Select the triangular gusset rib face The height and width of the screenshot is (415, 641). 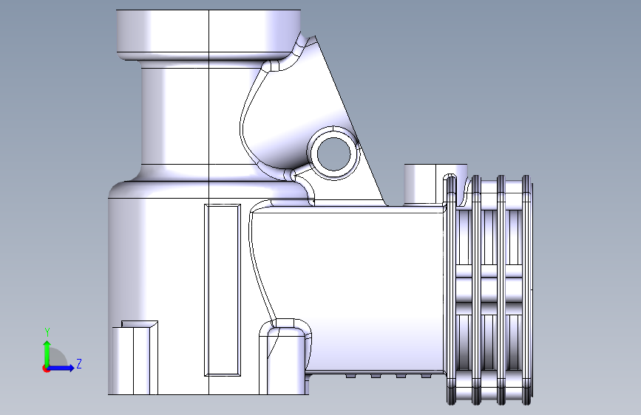point(302,110)
